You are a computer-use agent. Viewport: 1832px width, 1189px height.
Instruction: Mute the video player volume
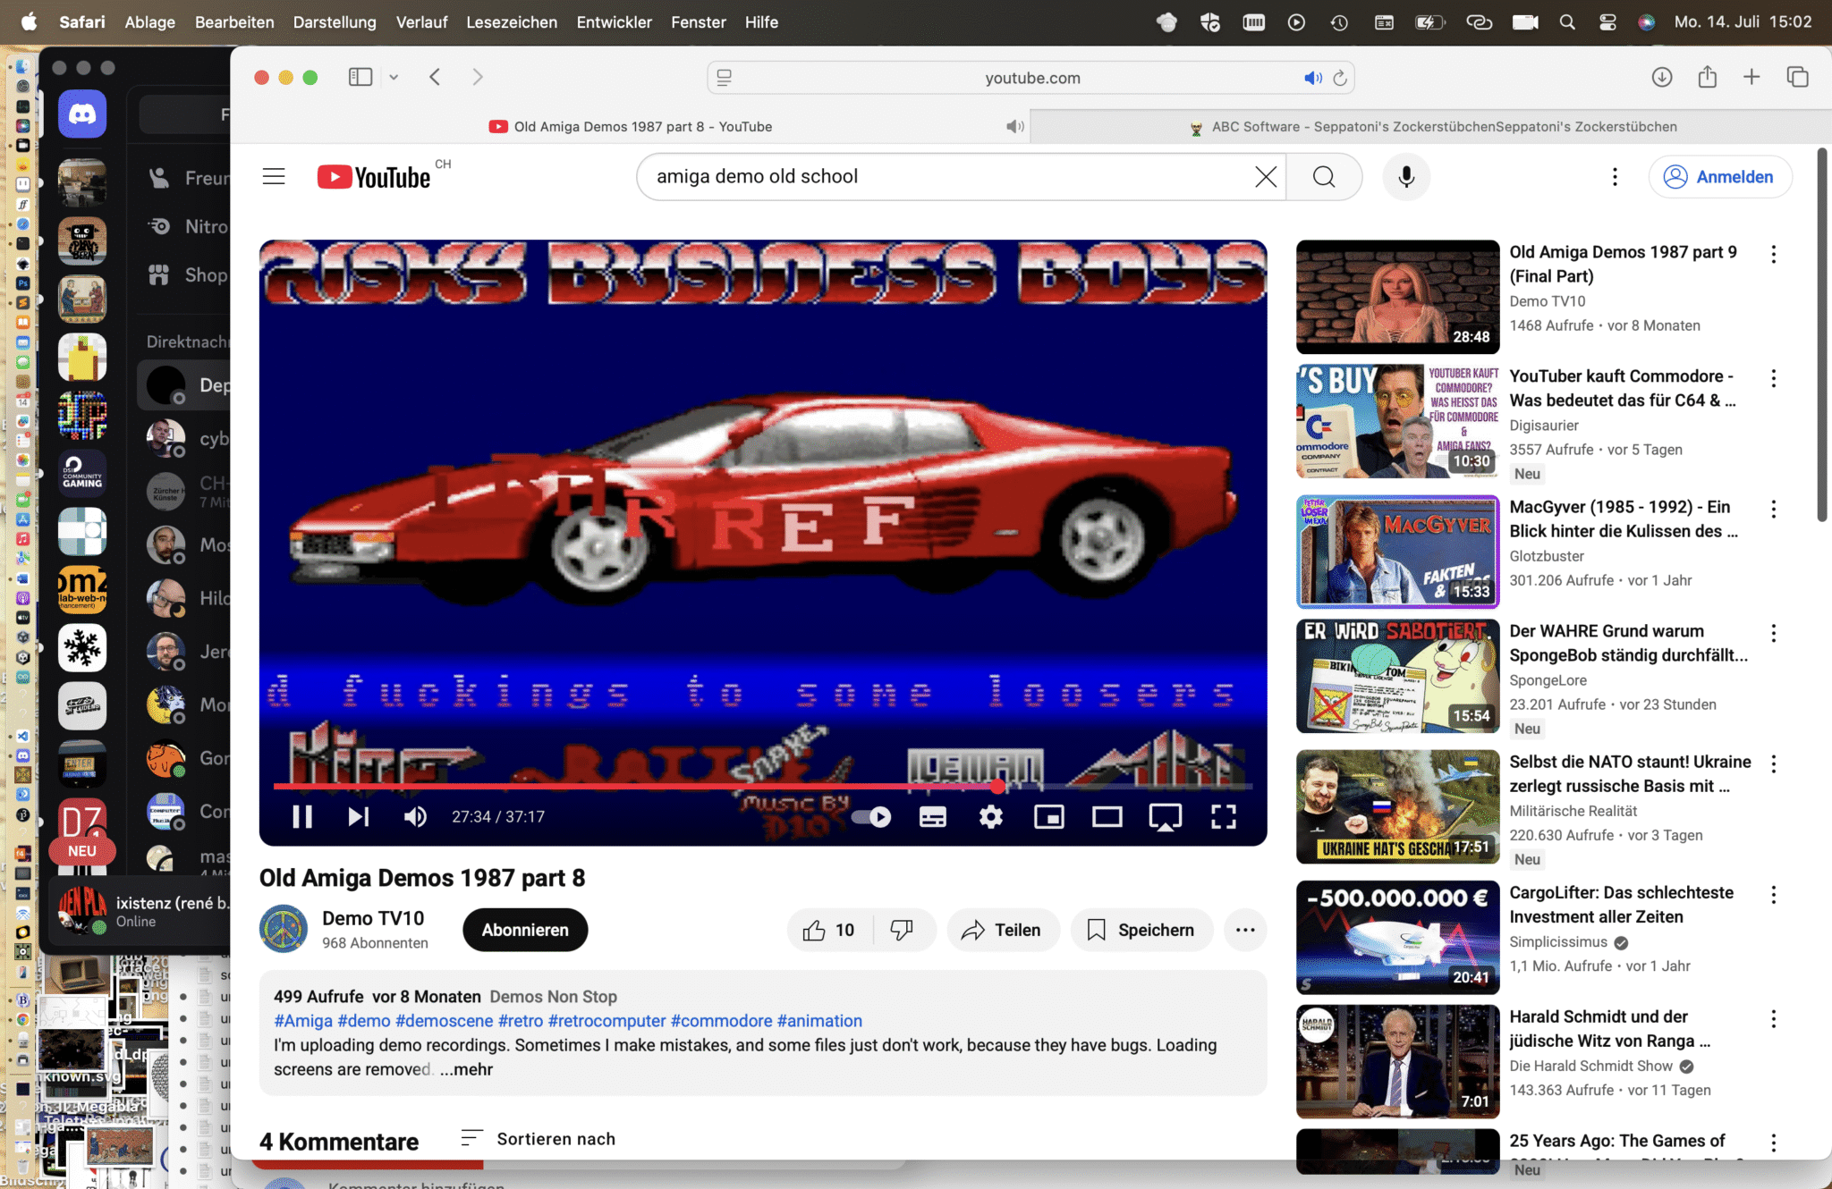(x=415, y=816)
